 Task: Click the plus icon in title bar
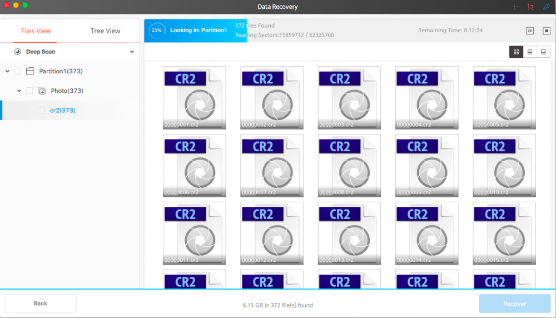tap(514, 7)
